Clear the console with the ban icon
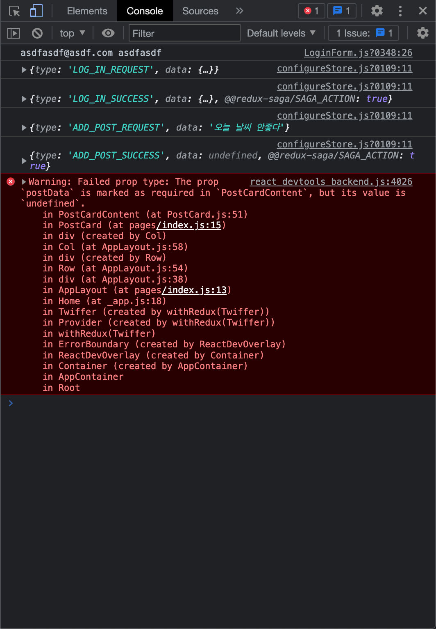The image size is (436, 629). (x=37, y=33)
